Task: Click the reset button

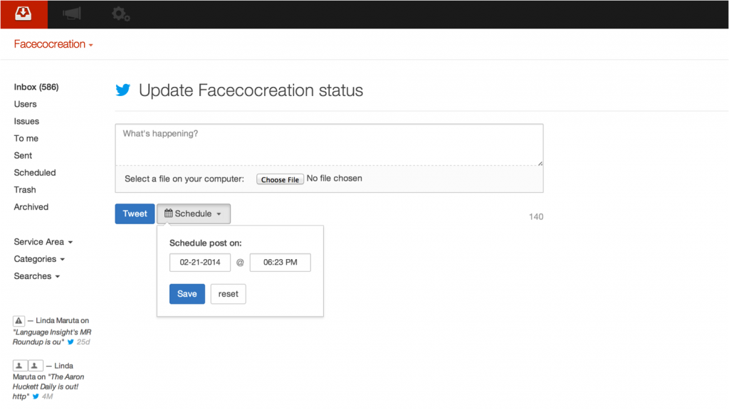Action: click(228, 294)
